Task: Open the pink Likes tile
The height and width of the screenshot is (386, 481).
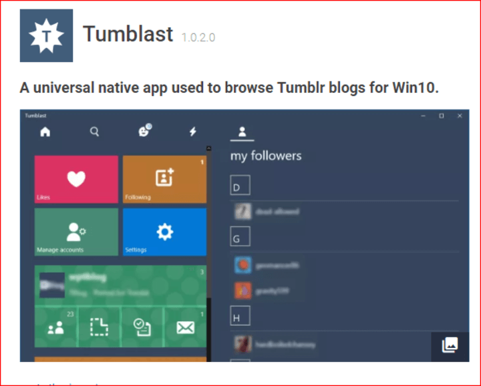Action: [x=76, y=179]
